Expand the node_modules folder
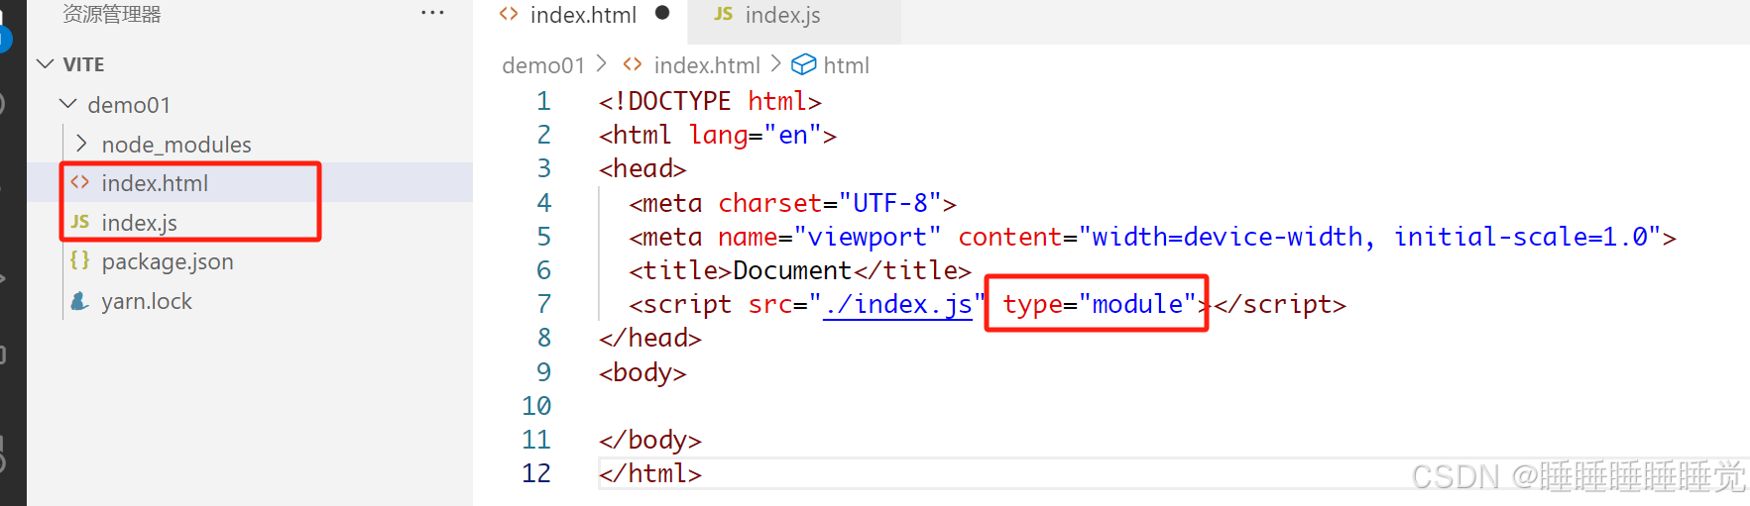The width and height of the screenshot is (1750, 506). coord(81,144)
